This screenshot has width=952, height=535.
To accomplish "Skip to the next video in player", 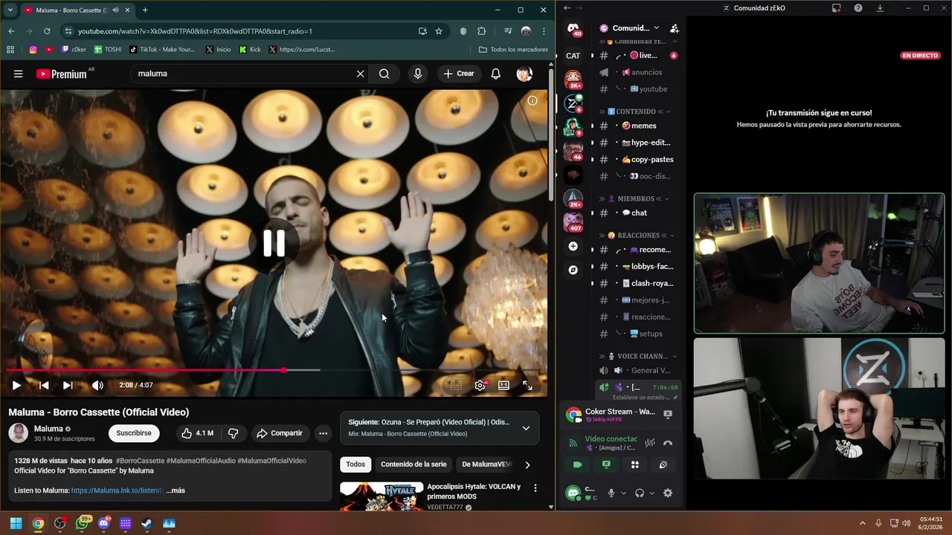I will click(x=68, y=385).
